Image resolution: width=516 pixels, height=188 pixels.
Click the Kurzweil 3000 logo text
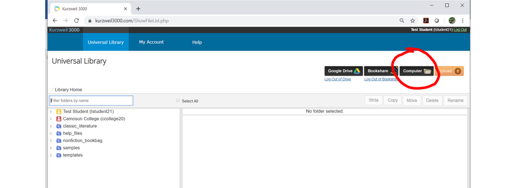click(x=64, y=30)
